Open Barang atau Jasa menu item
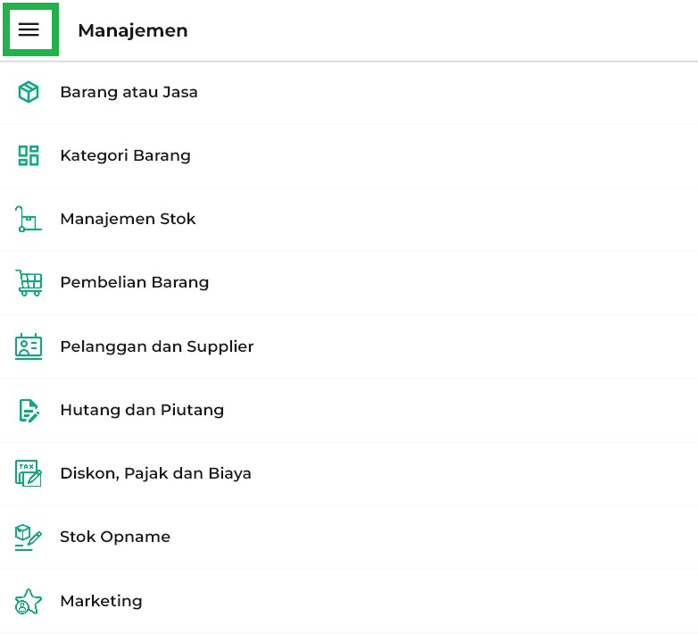698x634 pixels. (x=129, y=92)
